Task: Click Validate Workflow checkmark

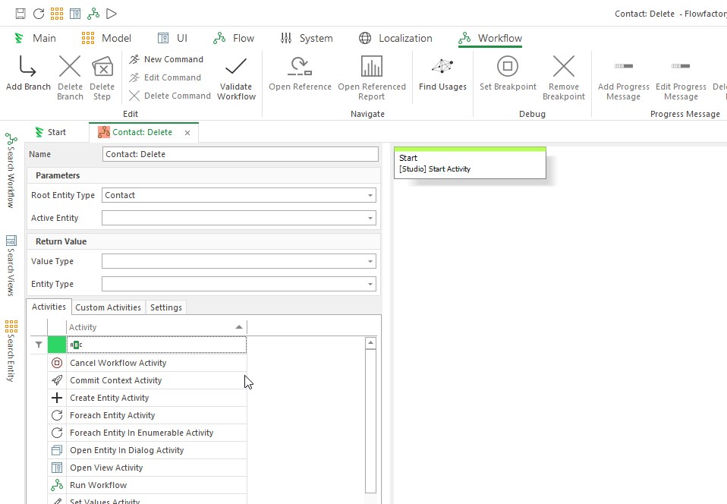Action: pyautogui.click(x=236, y=77)
